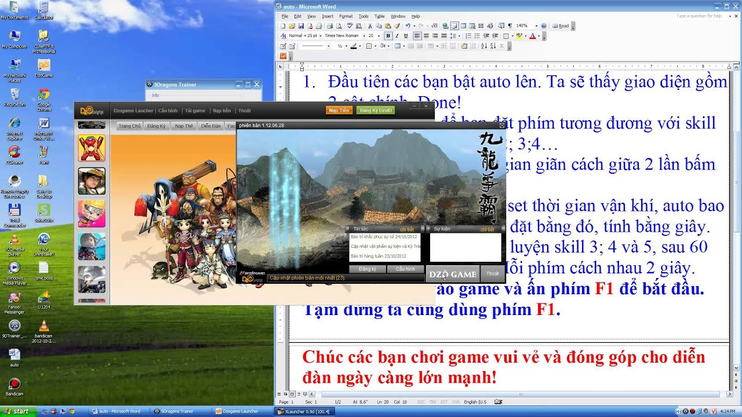Click chi tiết link beside Tin tức

[x=407, y=229]
